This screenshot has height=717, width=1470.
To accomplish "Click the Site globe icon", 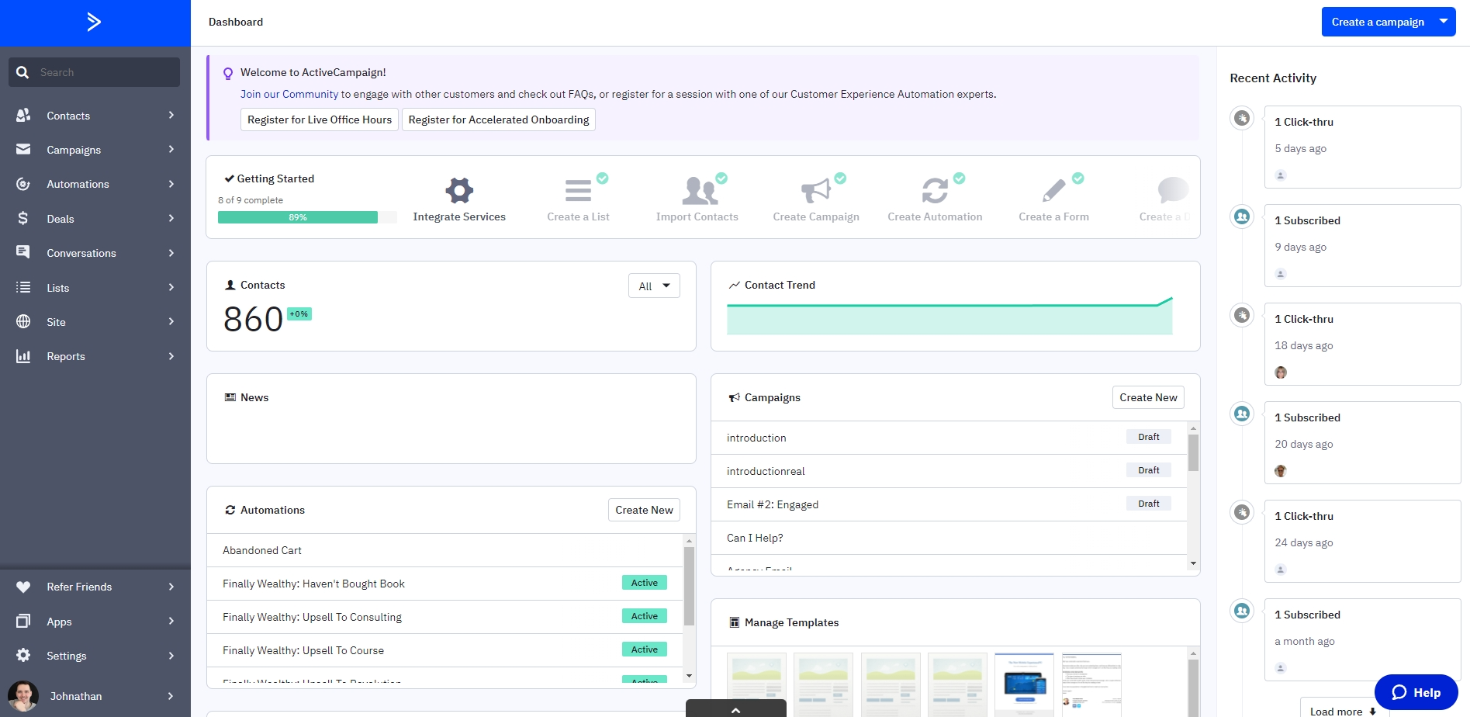I will point(23,321).
